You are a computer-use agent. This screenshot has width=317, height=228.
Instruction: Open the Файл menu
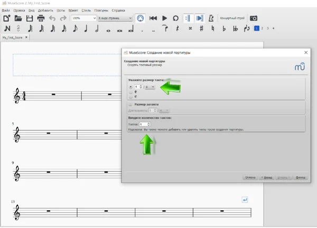tap(6, 11)
